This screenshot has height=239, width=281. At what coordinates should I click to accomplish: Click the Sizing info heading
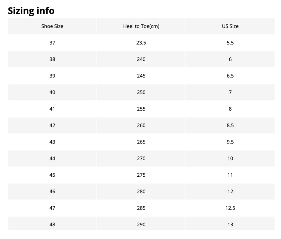(x=31, y=11)
